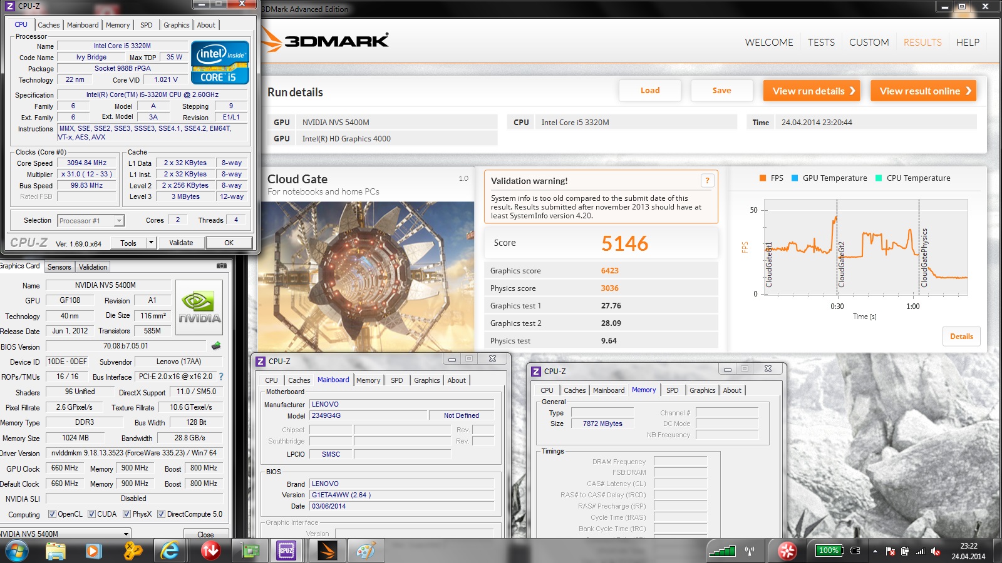This screenshot has width=1002, height=563.
Task: Open Action Center flag in the tray
Action: (x=891, y=552)
